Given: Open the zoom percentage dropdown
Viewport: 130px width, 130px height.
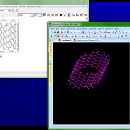Looking at the screenshot, I should click(x=9, y=11).
